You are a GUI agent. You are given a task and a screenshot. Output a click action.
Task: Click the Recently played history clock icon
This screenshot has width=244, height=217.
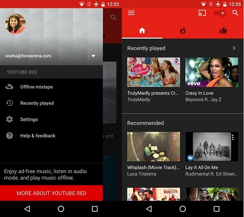point(9,103)
